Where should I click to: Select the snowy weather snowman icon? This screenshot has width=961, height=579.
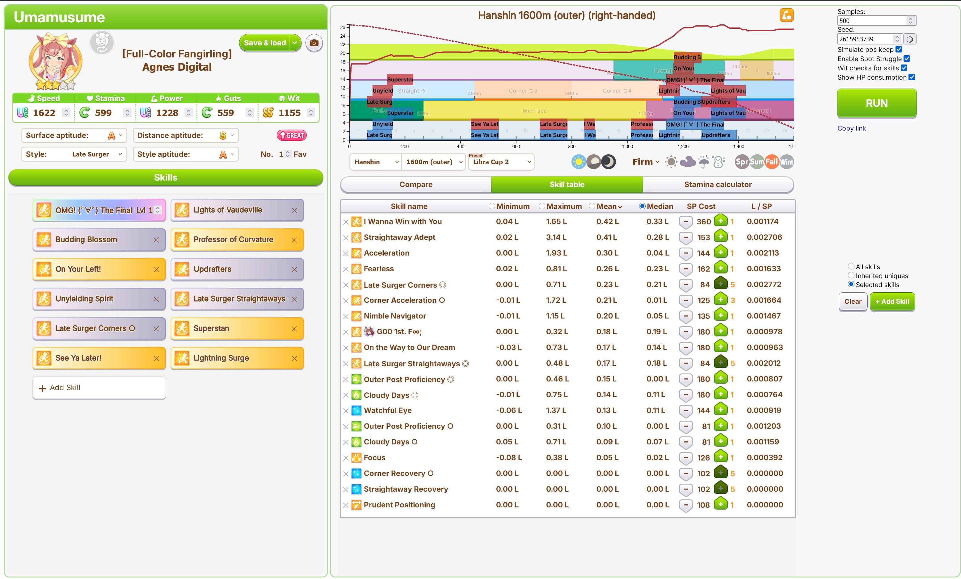(719, 162)
